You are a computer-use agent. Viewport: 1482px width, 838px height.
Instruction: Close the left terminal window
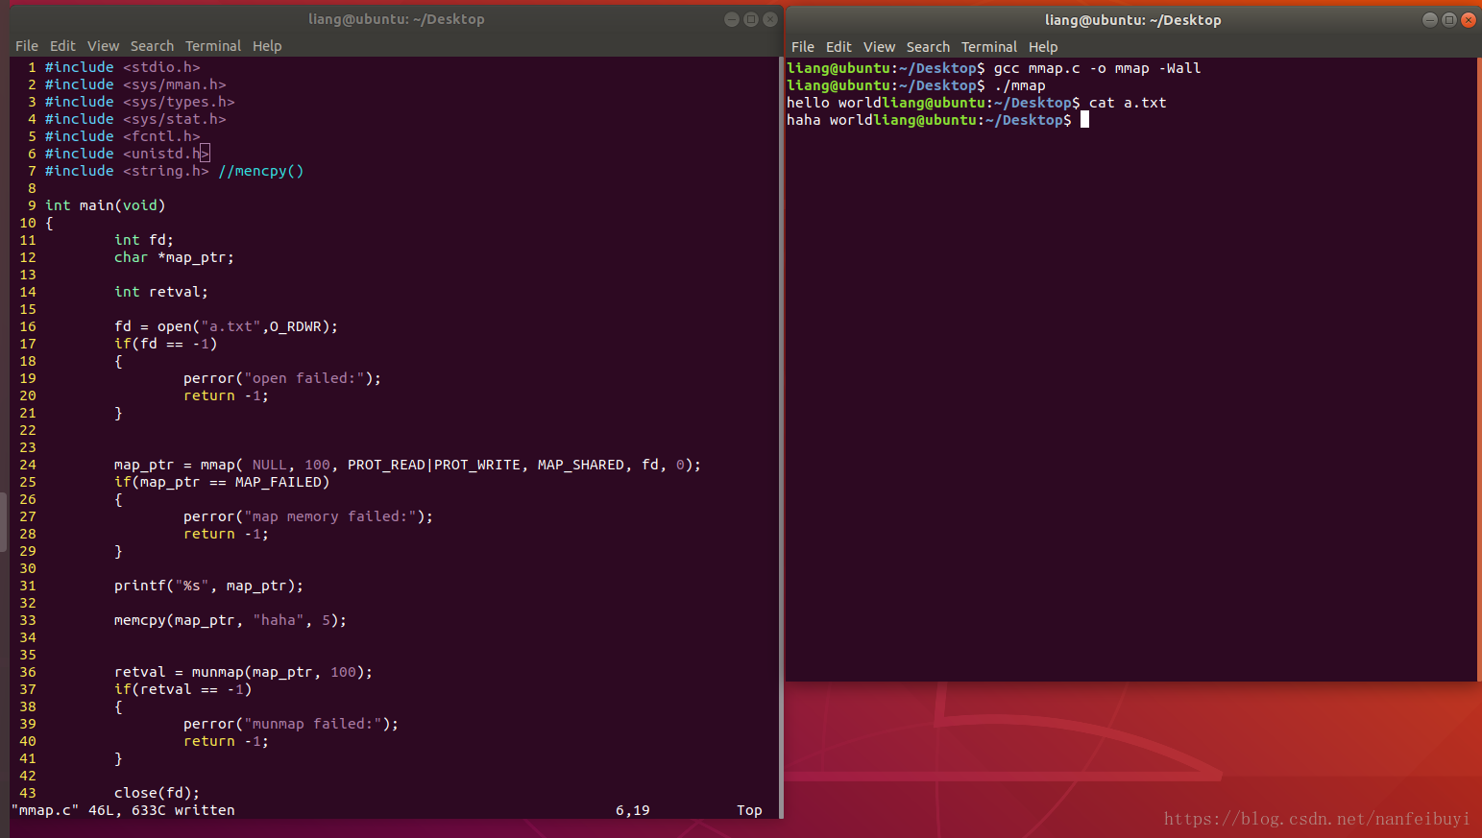point(770,19)
